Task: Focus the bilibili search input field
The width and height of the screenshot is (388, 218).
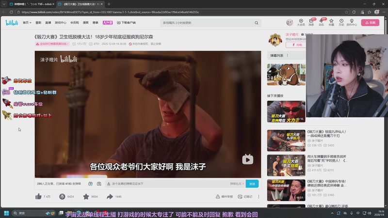Action: [x=207, y=23]
